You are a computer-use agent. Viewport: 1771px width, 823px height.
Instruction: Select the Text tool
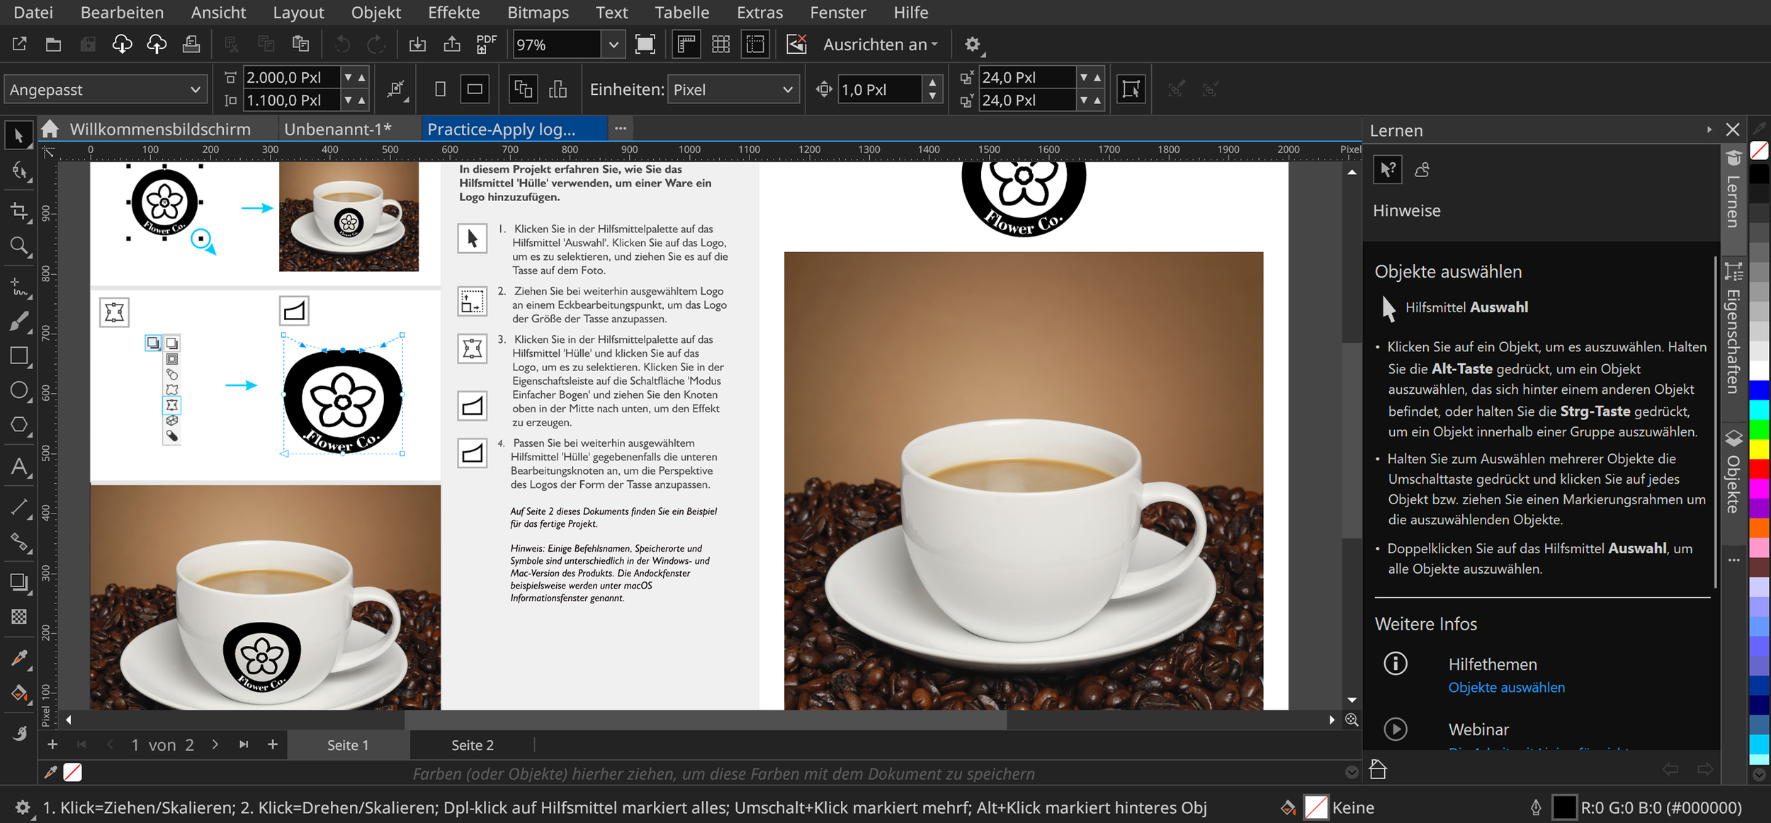(x=19, y=467)
